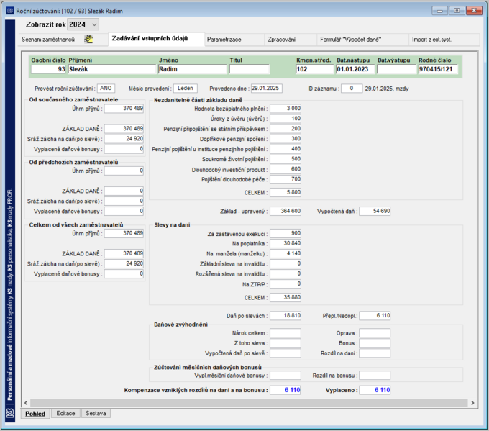Click Penzijní připojištění se státním příspěvkem field
This screenshot has width=489, height=431.
(285, 129)
